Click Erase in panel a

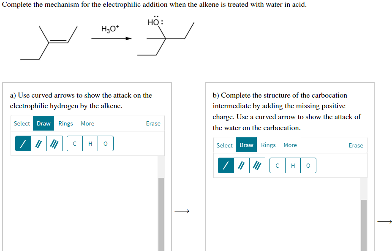click(153, 123)
